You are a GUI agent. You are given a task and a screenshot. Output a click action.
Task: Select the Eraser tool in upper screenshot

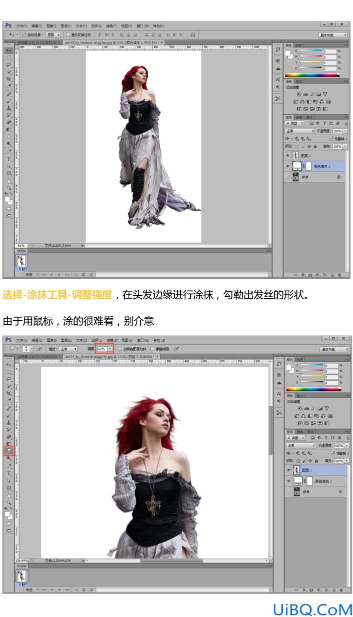9,122
